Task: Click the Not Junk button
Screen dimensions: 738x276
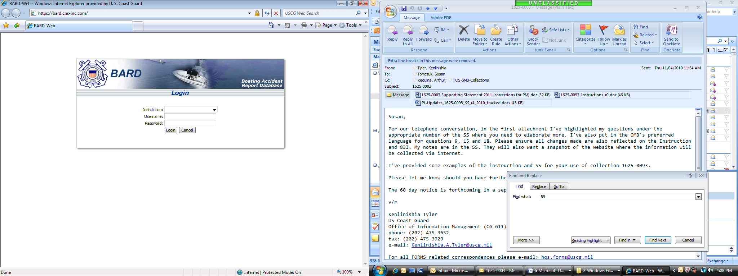Action: point(554,40)
